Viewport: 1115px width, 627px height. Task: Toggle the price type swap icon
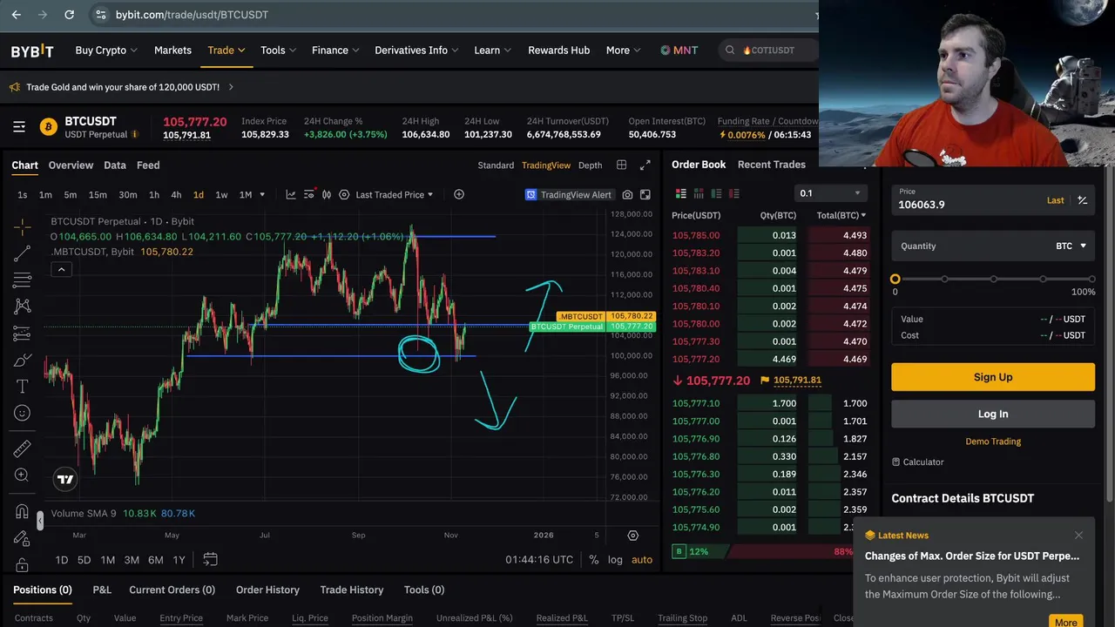[x=1083, y=200]
